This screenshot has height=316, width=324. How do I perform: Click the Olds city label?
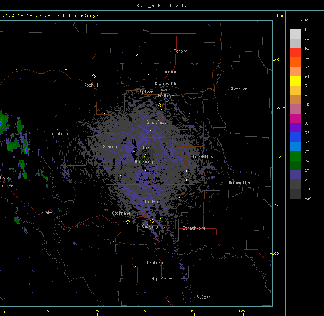pyautogui.click(x=146, y=148)
